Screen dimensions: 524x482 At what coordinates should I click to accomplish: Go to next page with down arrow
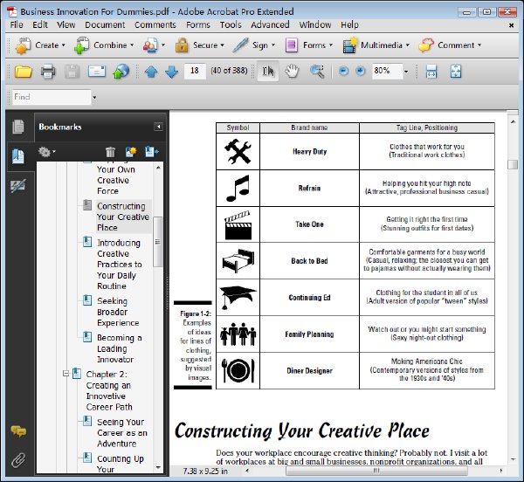pyautogui.click(x=172, y=72)
